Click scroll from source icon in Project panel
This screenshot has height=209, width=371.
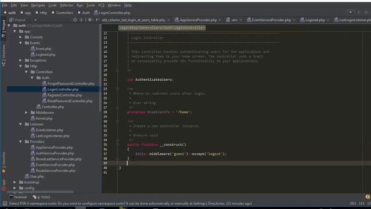[75, 20]
